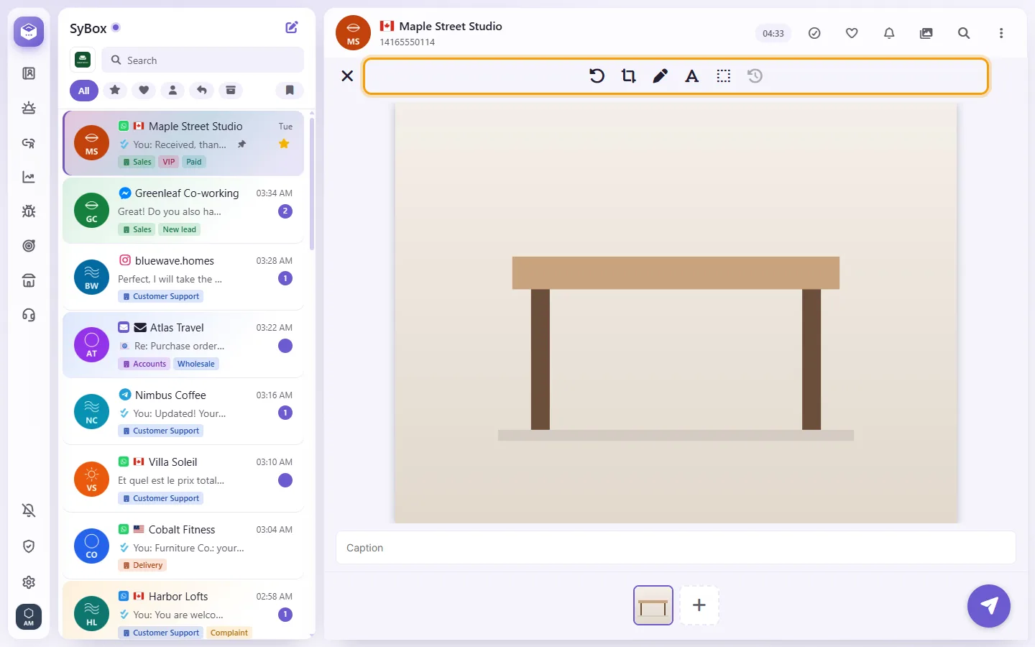Open the siren alerts icon in sidebar
The height and width of the screenshot is (647, 1035).
coord(29,108)
